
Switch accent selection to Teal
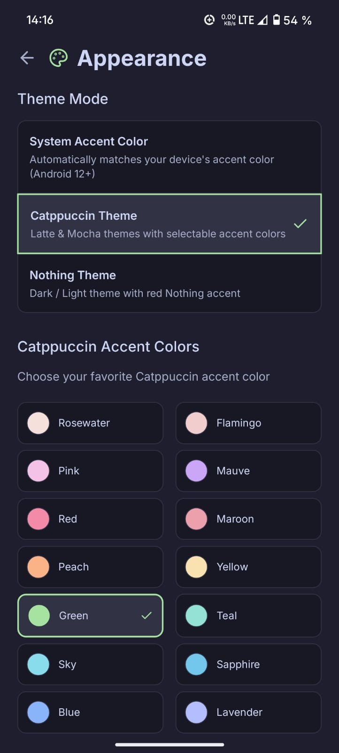click(x=248, y=615)
